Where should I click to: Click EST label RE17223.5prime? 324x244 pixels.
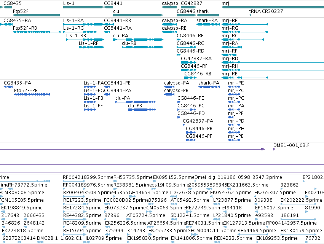pyautogui.click(x=82, y=200)
